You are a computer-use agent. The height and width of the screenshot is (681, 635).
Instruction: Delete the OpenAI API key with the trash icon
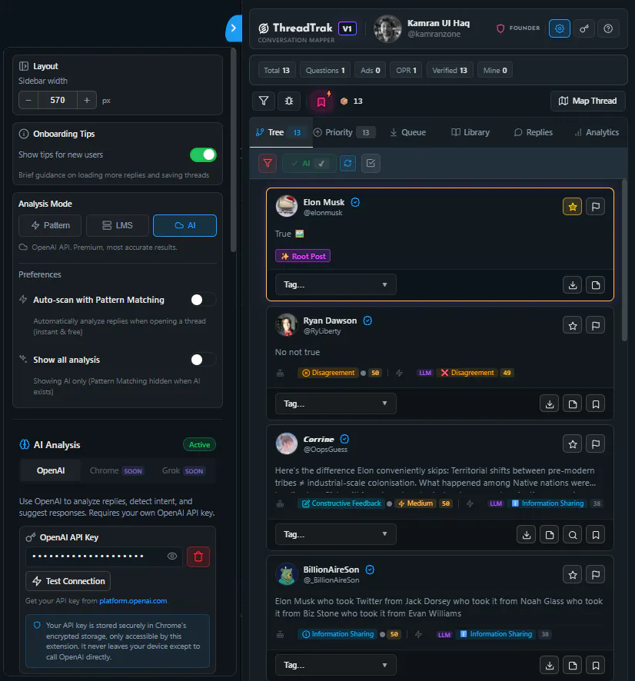pyautogui.click(x=198, y=556)
